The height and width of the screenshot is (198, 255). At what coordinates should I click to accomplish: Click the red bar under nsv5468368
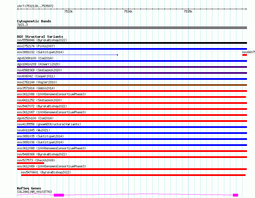coord(132,157)
